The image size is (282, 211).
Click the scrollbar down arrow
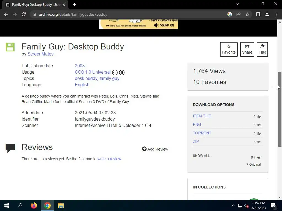280,198
